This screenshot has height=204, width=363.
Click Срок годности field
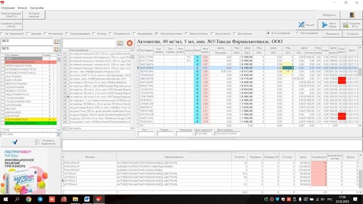tap(203, 134)
